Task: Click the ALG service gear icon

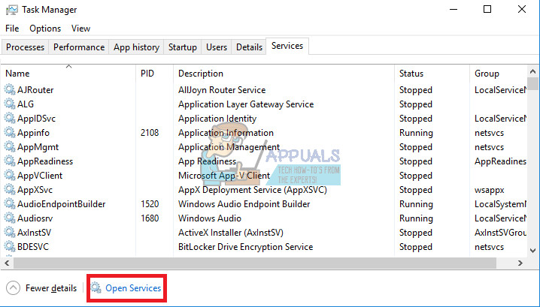Action: pos(10,104)
